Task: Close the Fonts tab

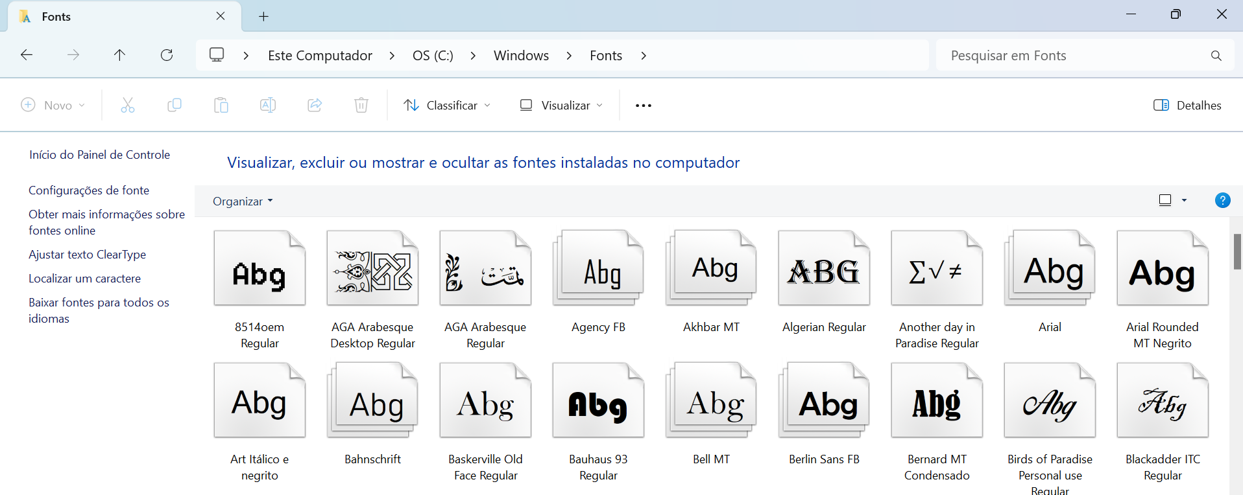Action: pyautogui.click(x=221, y=16)
